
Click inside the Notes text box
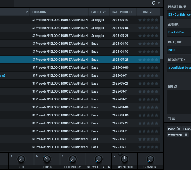[179, 102]
